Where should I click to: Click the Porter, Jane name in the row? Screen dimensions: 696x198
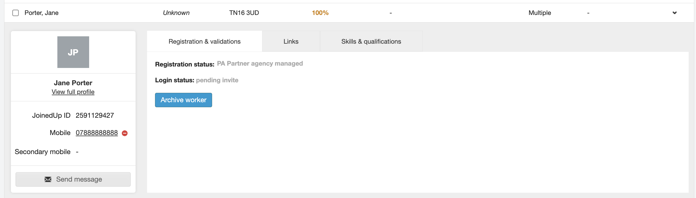tap(41, 13)
